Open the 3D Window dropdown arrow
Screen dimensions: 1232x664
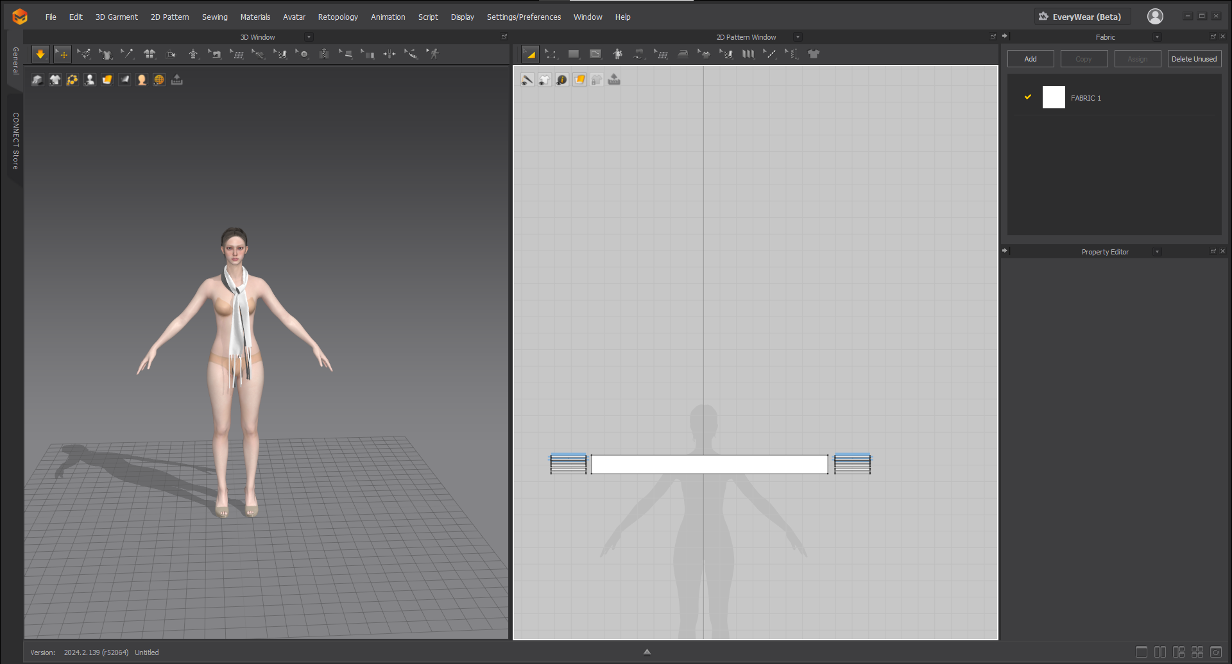309,37
